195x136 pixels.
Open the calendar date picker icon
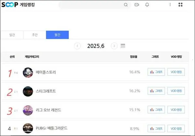tap(123, 46)
